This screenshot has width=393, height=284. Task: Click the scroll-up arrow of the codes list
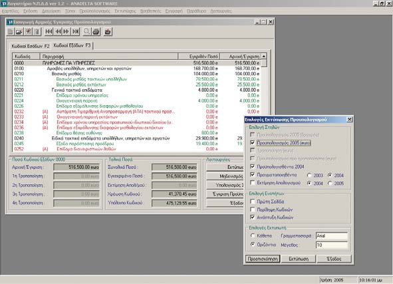[264, 56]
